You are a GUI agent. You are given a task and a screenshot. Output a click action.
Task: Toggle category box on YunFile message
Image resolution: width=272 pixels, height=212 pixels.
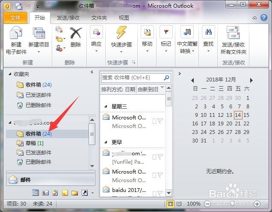[154, 157]
